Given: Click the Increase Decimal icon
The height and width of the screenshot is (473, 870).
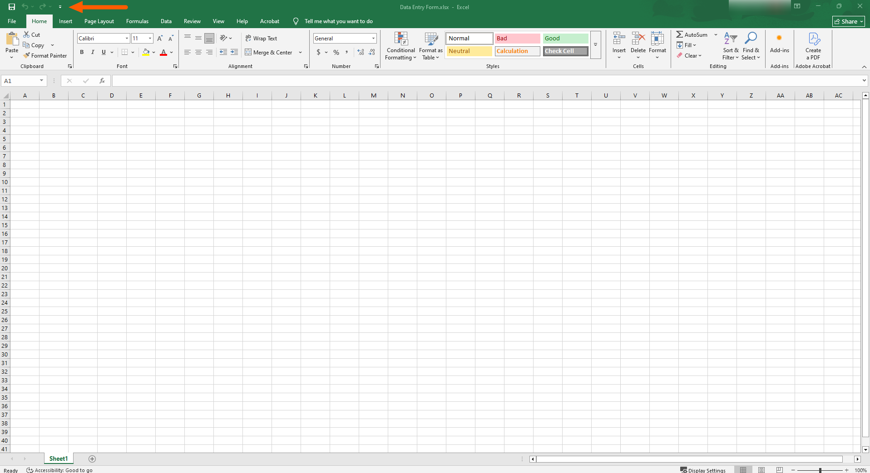Looking at the screenshot, I should 361,52.
